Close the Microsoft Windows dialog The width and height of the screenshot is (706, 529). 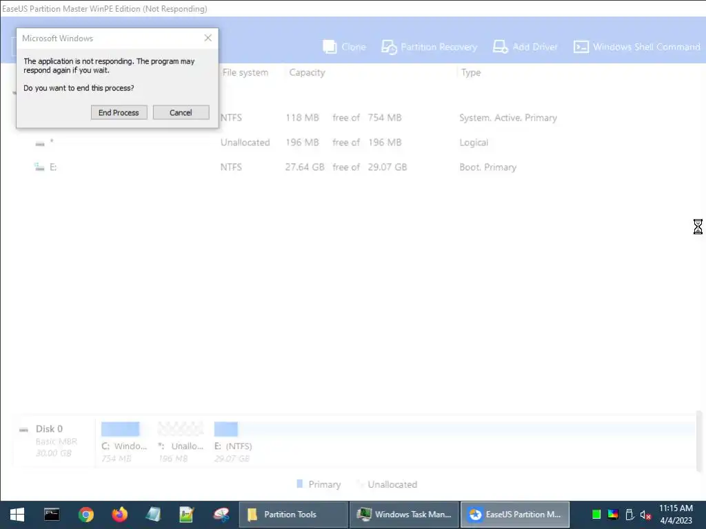click(x=208, y=39)
